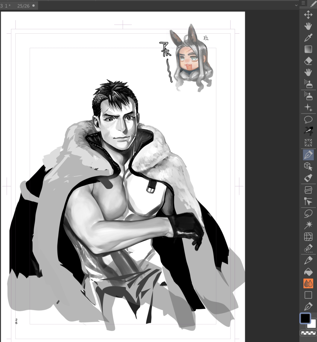Click the highlighted Pen nib tool
Screen dimensions: 317x342
coord(308,155)
